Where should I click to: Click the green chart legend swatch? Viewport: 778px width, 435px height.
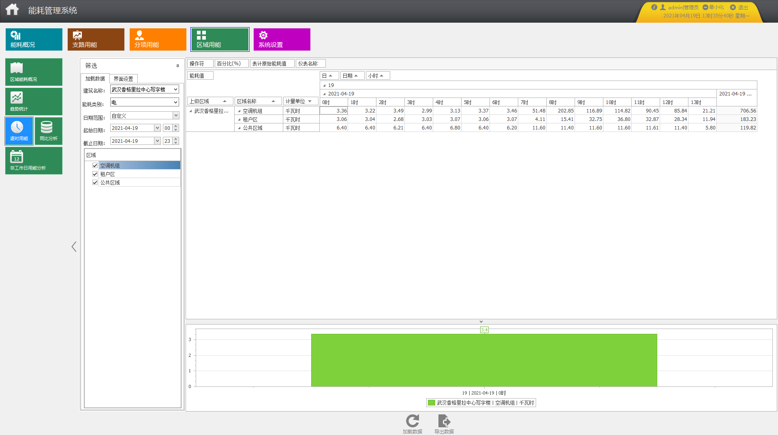pyautogui.click(x=432, y=403)
